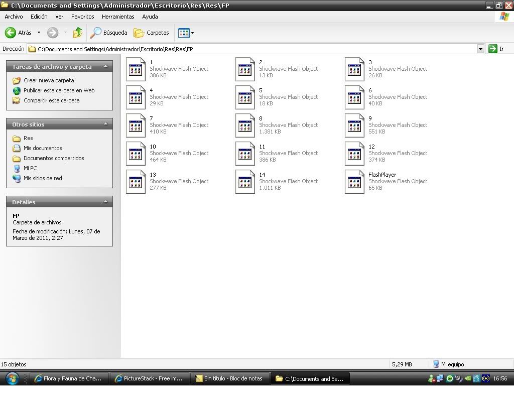Open Forward history dropdown arrow

(65, 33)
